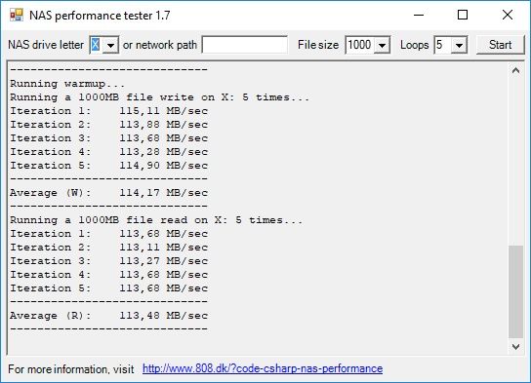
Task: Click the 'NAS drive letter' label
Action: click(x=46, y=45)
